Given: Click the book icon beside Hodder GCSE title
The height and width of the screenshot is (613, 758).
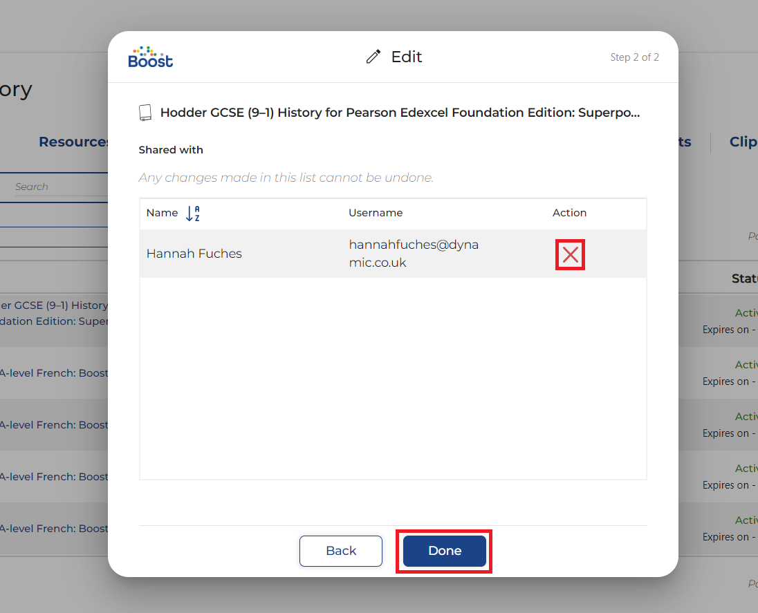Looking at the screenshot, I should [x=145, y=113].
